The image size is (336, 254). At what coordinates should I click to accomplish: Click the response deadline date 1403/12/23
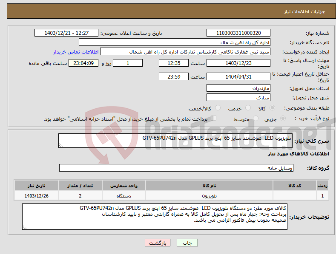pyautogui.click(x=238, y=63)
